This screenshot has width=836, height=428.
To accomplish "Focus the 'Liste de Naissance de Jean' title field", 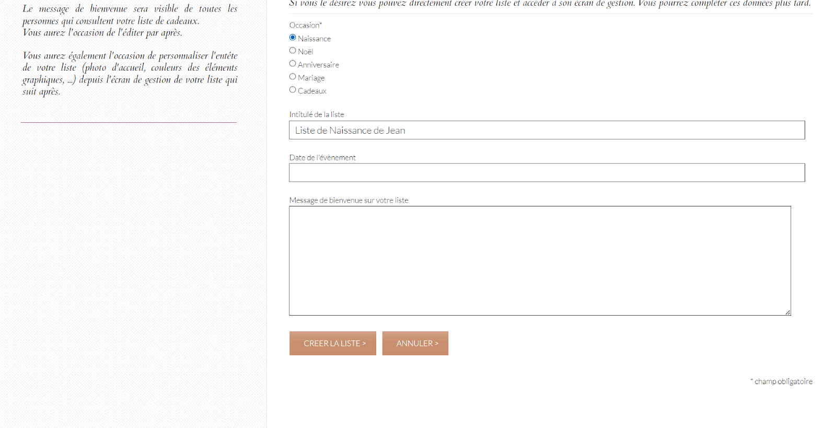I will 547,130.
